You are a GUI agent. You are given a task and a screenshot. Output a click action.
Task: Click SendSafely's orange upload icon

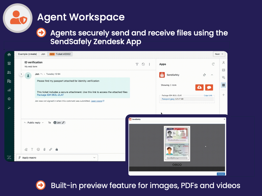pos(199,87)
